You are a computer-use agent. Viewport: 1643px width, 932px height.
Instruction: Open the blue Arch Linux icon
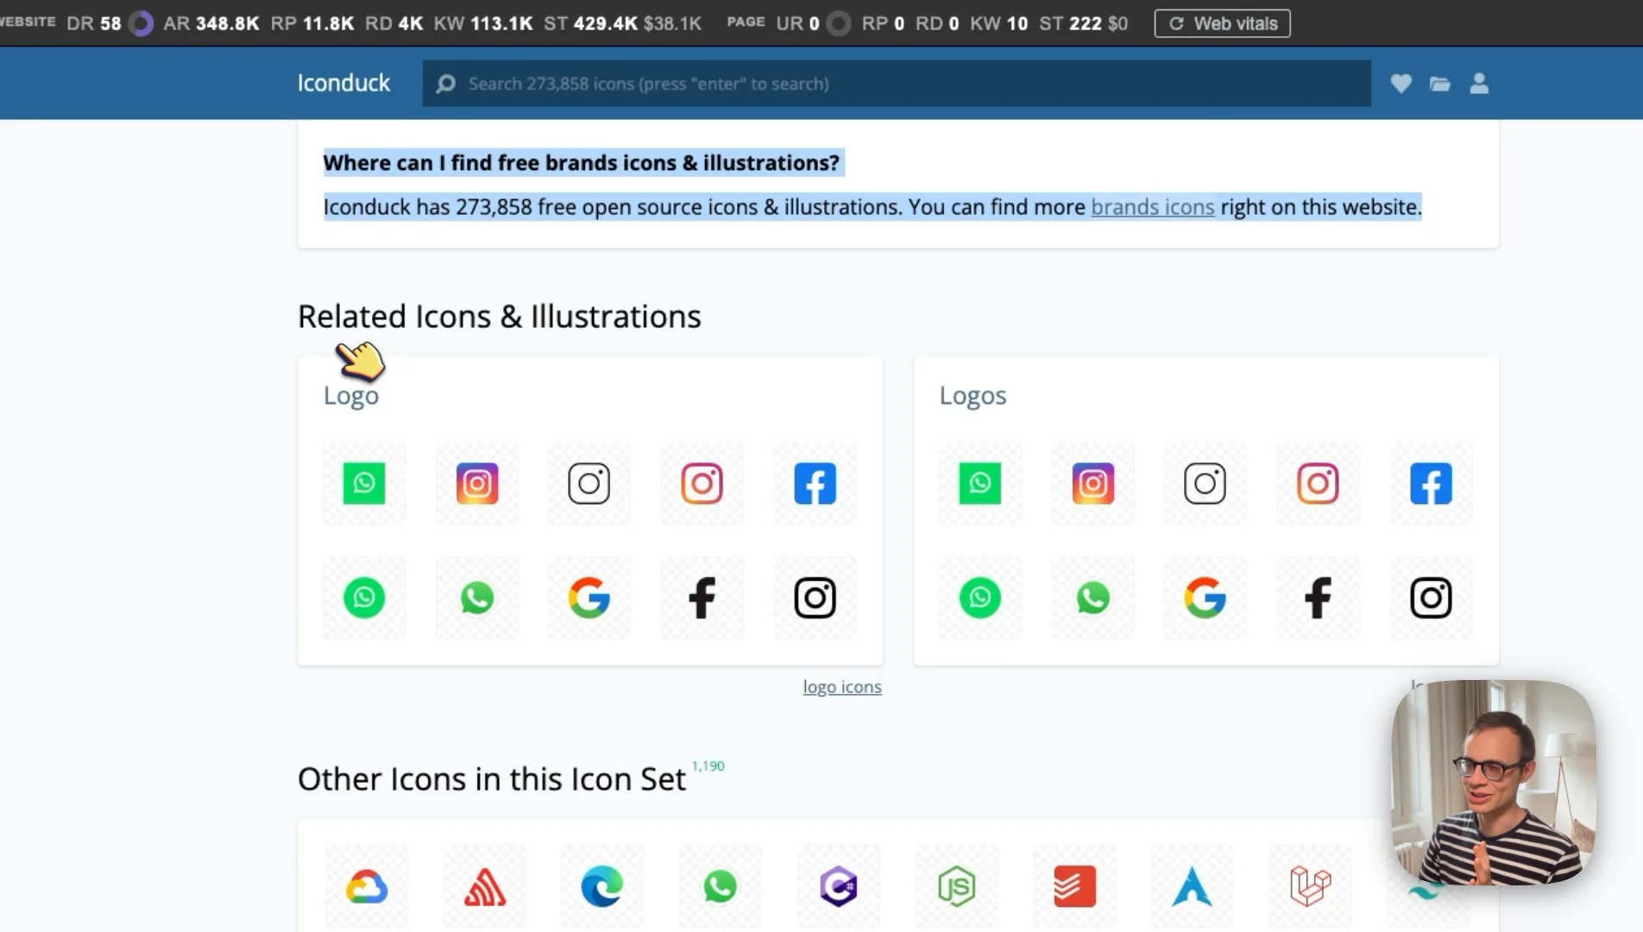point(1192,886)
